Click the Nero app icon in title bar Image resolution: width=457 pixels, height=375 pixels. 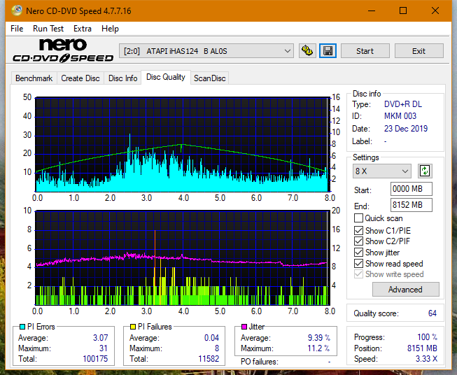click(17, 11)
